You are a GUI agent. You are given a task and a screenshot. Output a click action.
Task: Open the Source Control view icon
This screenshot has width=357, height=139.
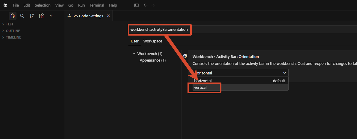pos(31,16)
